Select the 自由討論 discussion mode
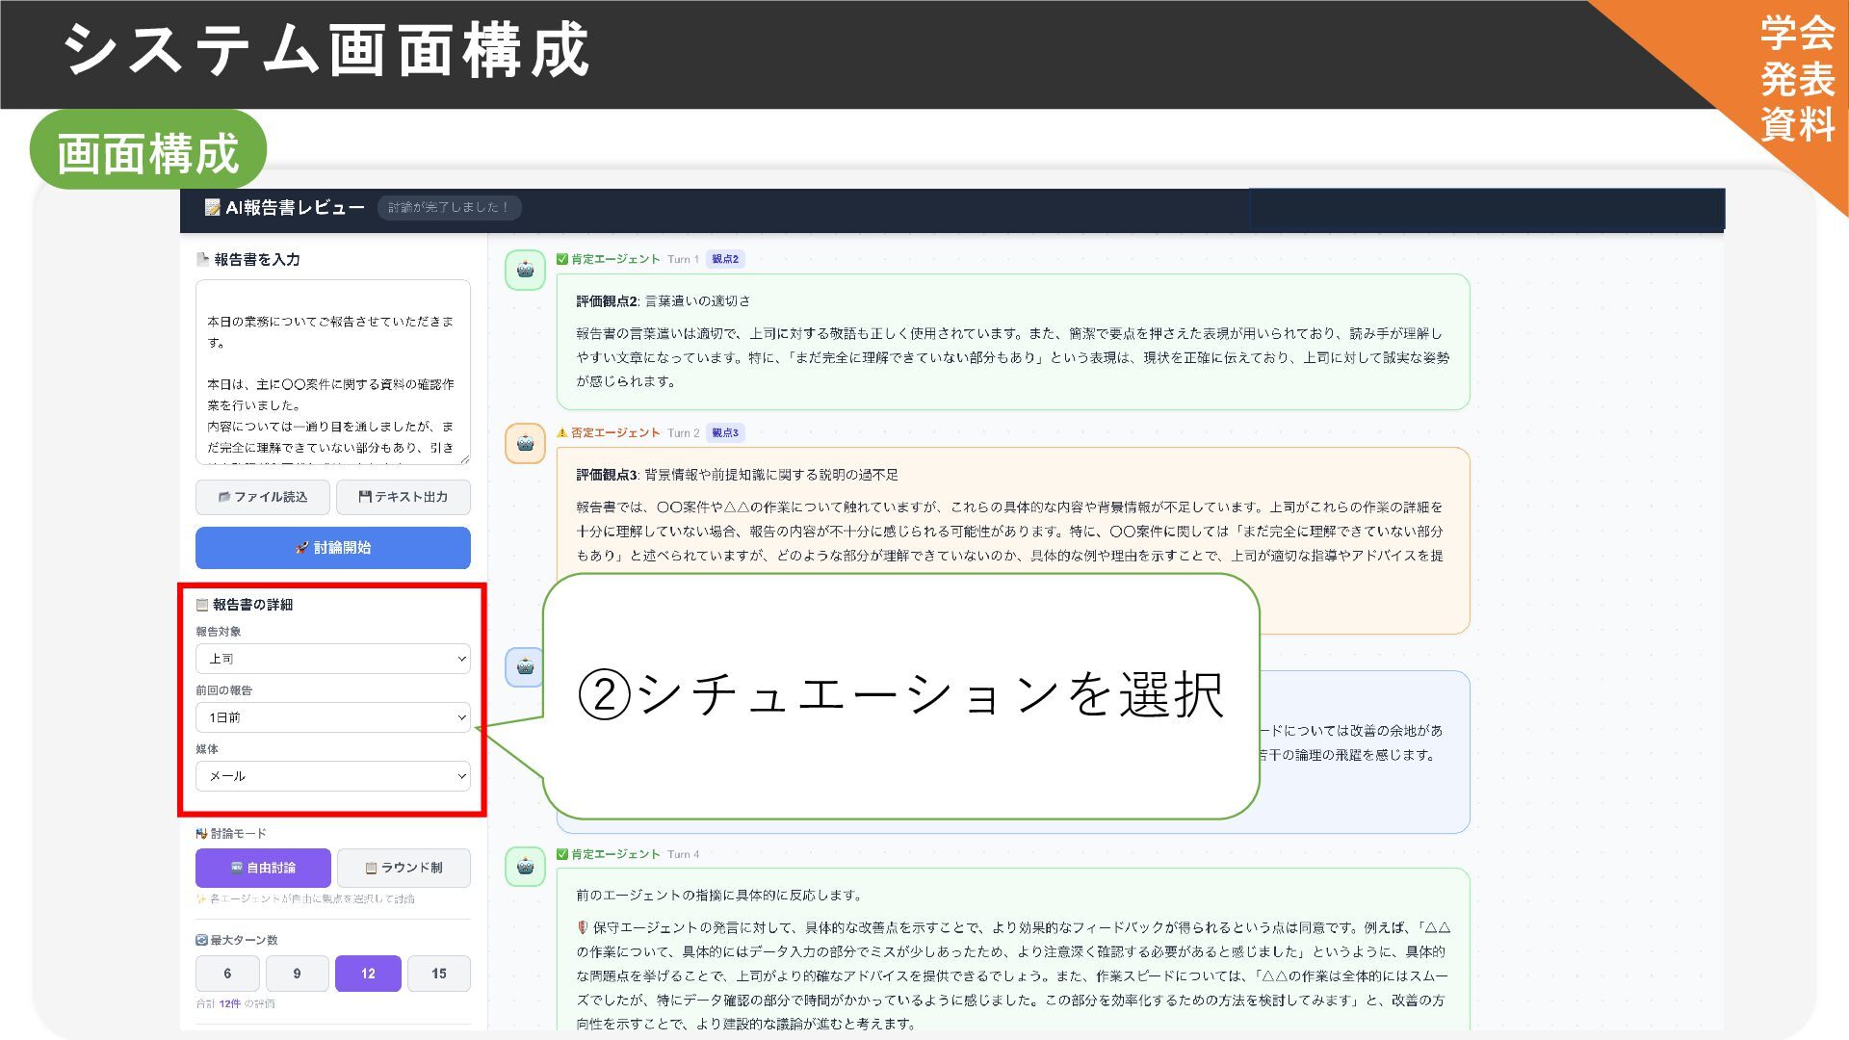 (263, 868)
